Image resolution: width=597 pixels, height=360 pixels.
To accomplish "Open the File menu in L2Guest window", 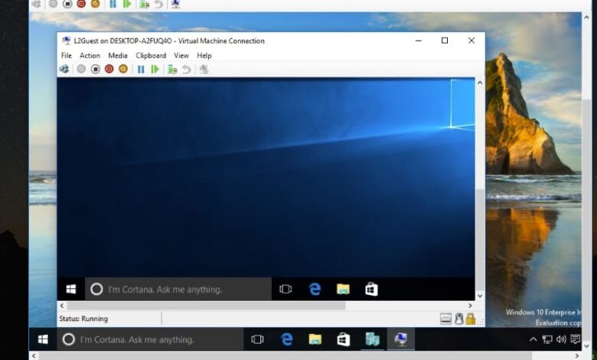I will (67, 55).
